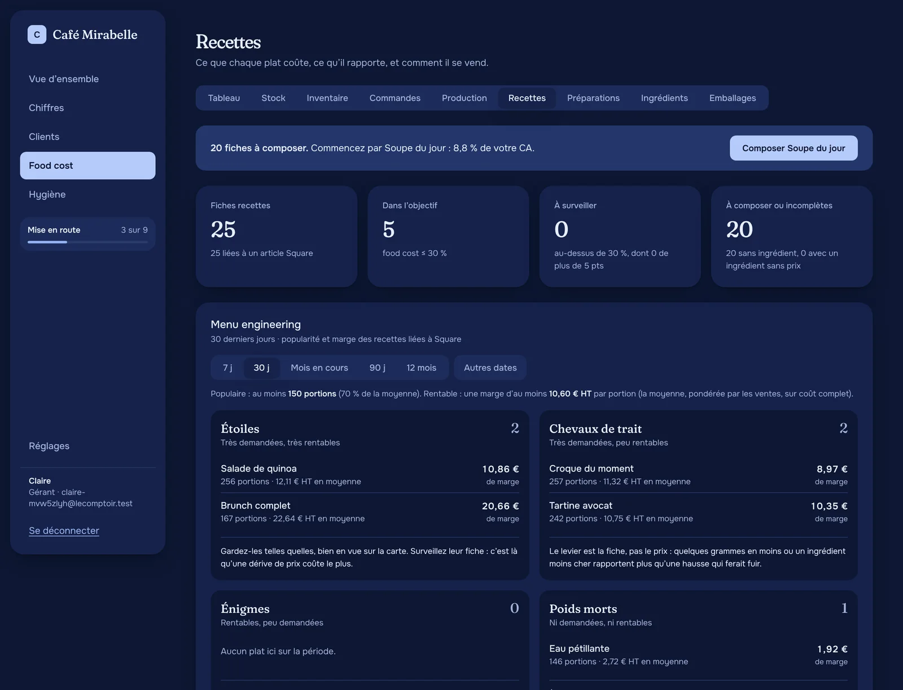Open the Autres dates picker
903x690 pixels.
click(x=490, y=368)
